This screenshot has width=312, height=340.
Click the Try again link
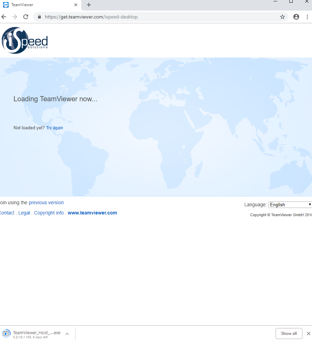55,128
